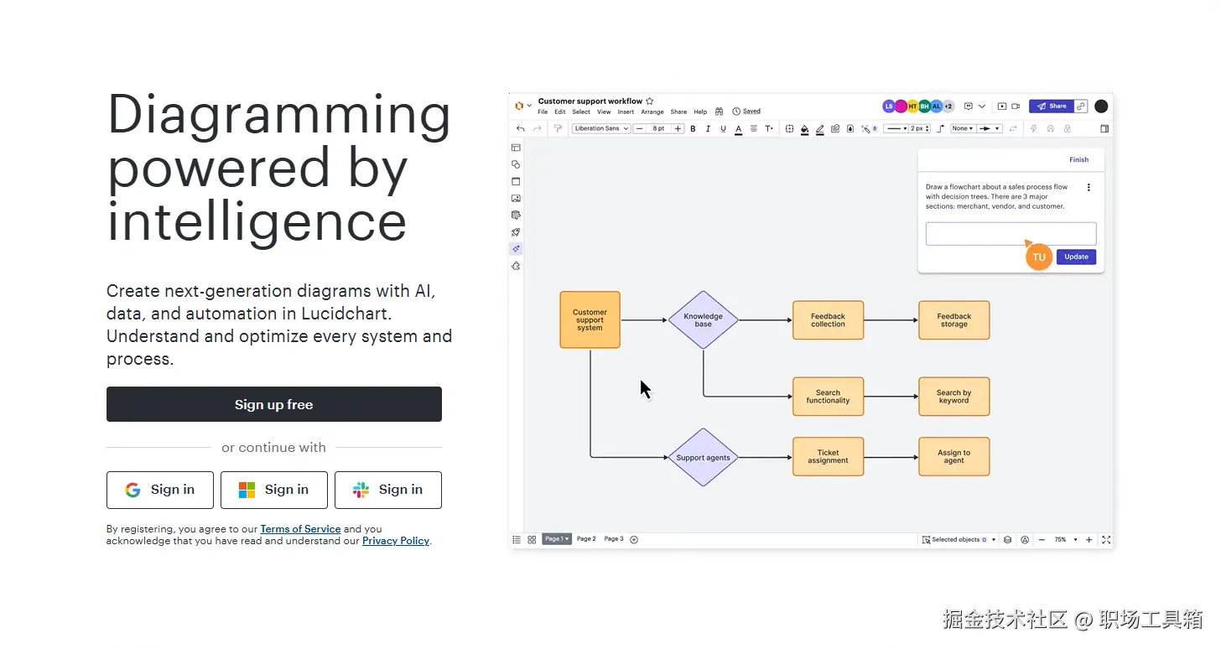Decrease font size with minus button
Screen dimensions: 1221x649
[640, 128]
